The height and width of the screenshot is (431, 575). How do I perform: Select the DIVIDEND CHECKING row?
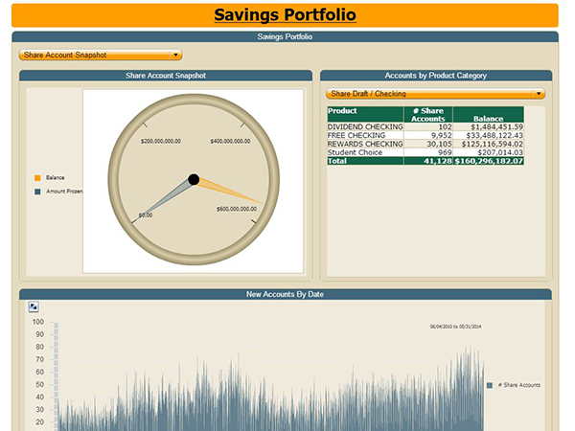tap(364, 126)
